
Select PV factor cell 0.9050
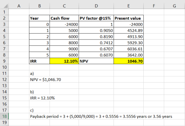96,31
